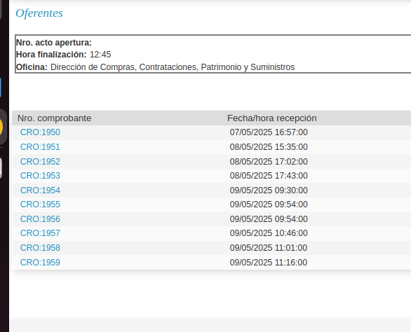The height and width of the screenshot is (332, 411).
Task: Click the blue dock icon at left edge
Action: click(x=1, y=88)
